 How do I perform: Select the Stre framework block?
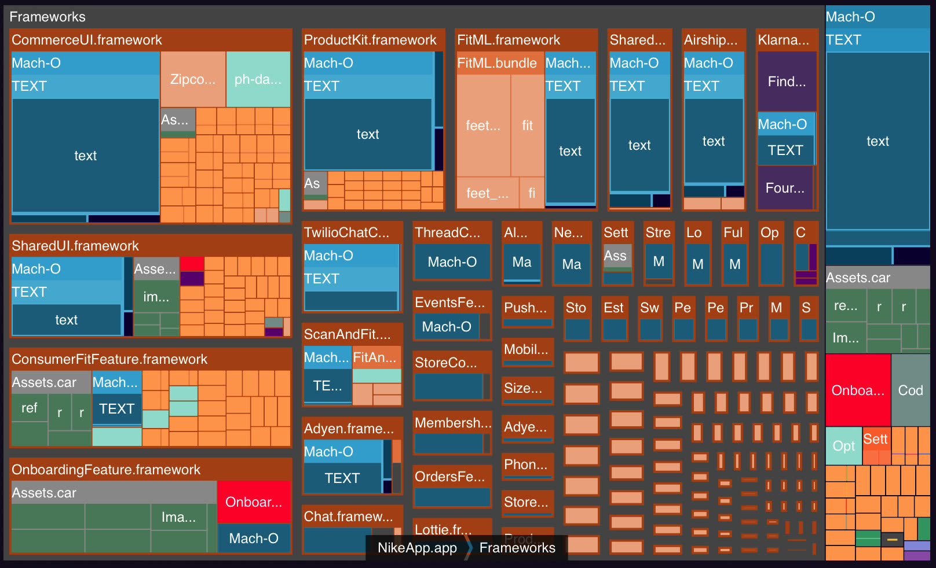[659, 253]
